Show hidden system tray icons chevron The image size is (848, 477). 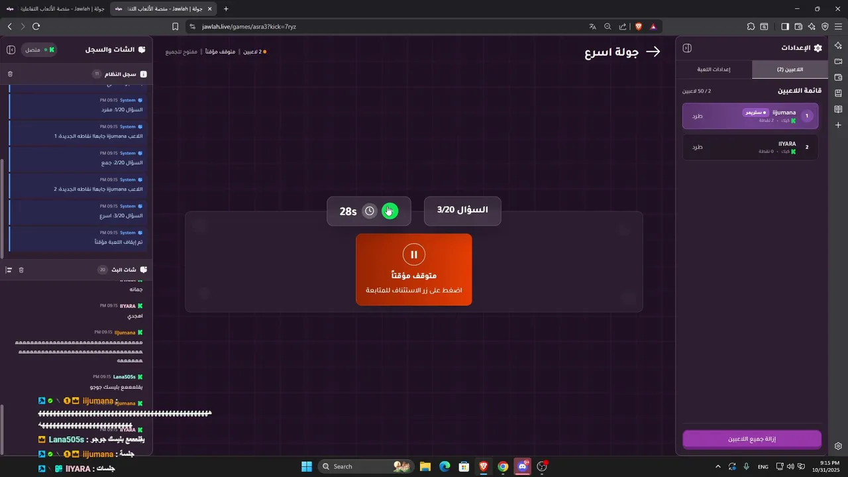coord(718,466)
